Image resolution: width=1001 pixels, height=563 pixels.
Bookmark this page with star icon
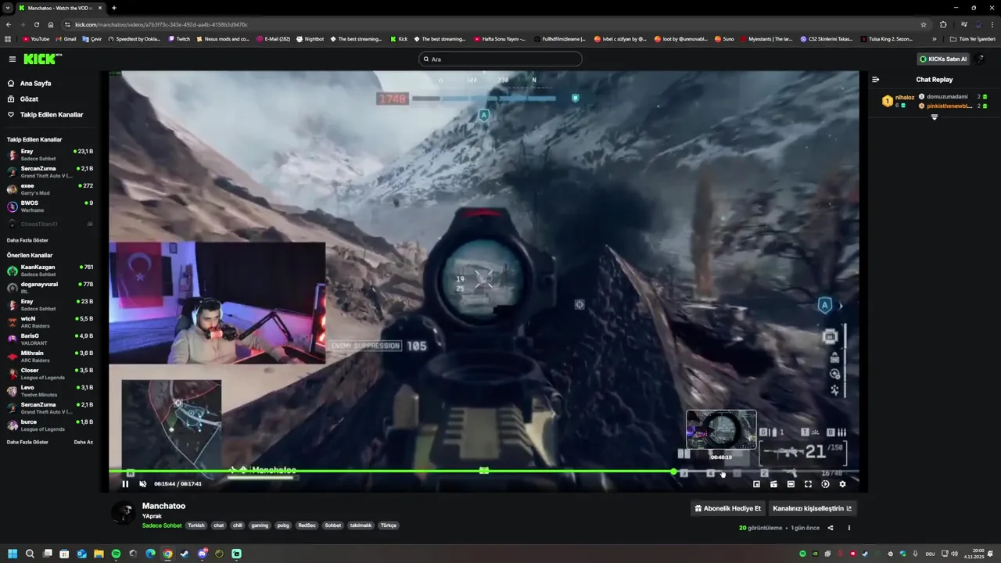(924, 24)
